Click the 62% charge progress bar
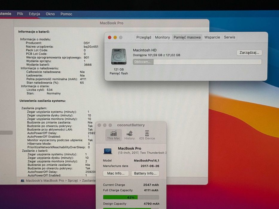279x209 pixels. coord(131,197)
